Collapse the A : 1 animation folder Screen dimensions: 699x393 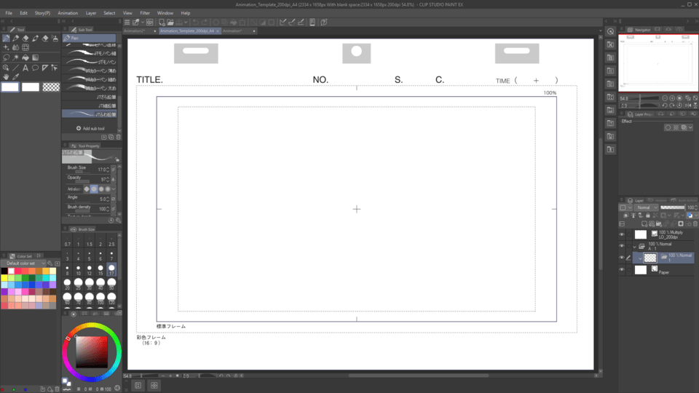pos(635,247)
